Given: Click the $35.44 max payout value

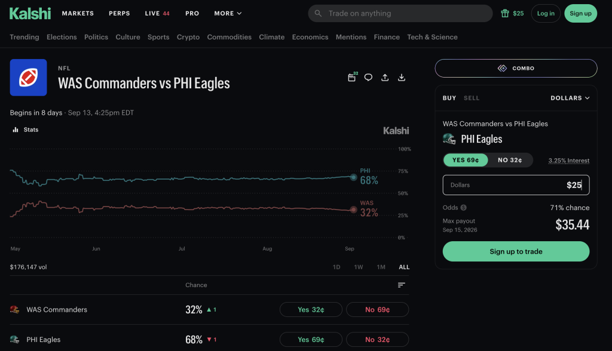Looking at the screenshot, I should [572, 224].
